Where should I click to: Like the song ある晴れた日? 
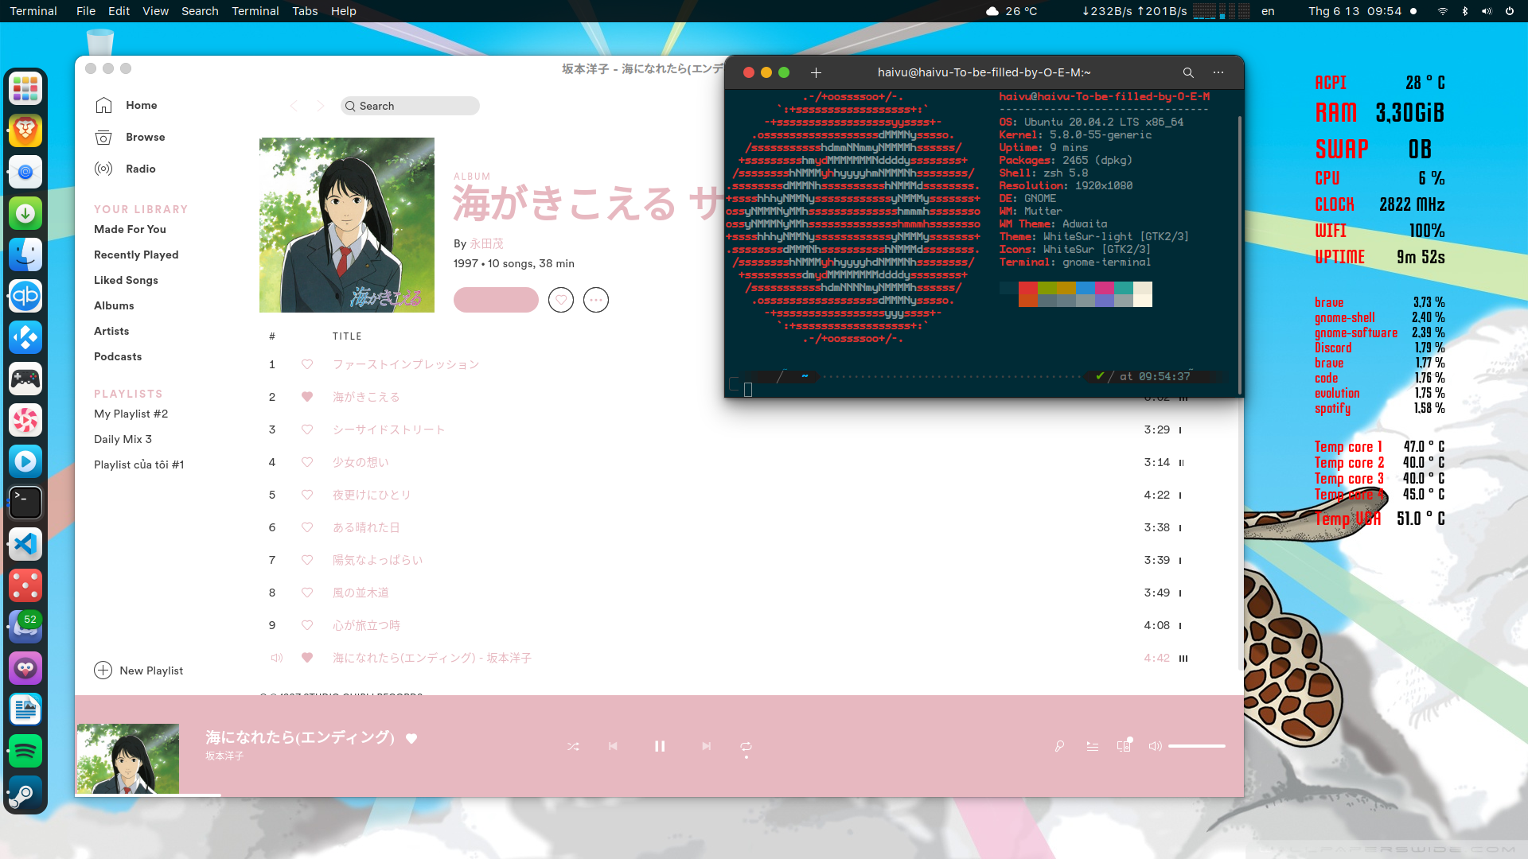click(x=307, y=527)
